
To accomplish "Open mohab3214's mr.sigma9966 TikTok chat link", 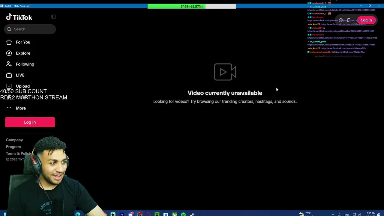I will pos(340,31).
